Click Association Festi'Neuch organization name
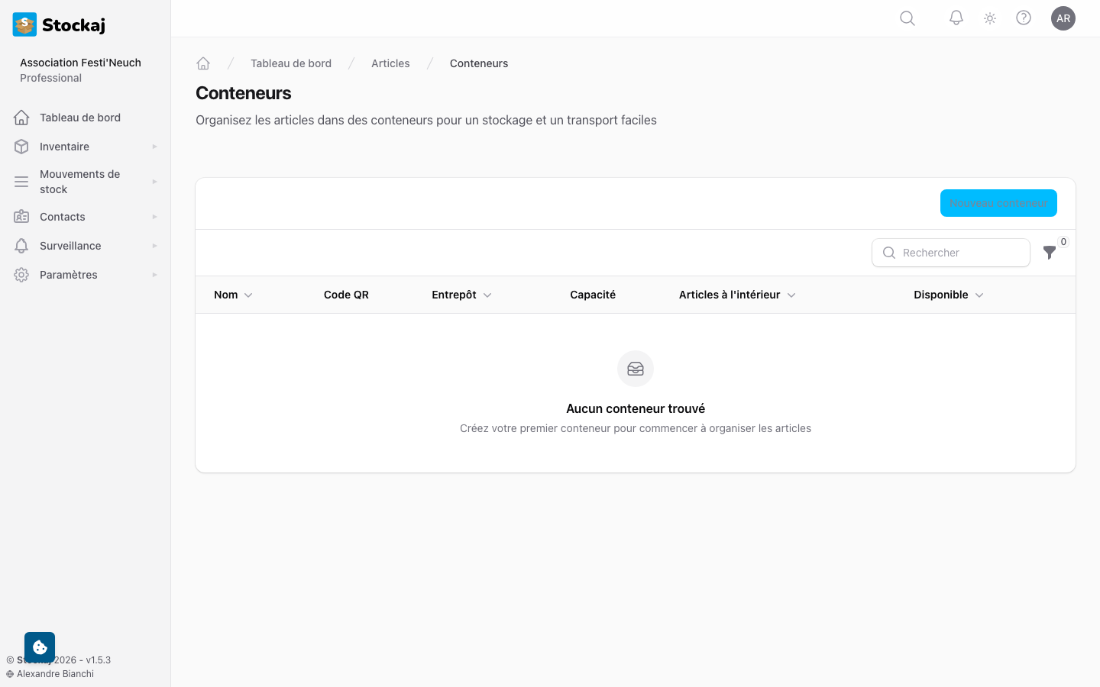The width and height of the screenshot is (1100, 687). [80, 63]
